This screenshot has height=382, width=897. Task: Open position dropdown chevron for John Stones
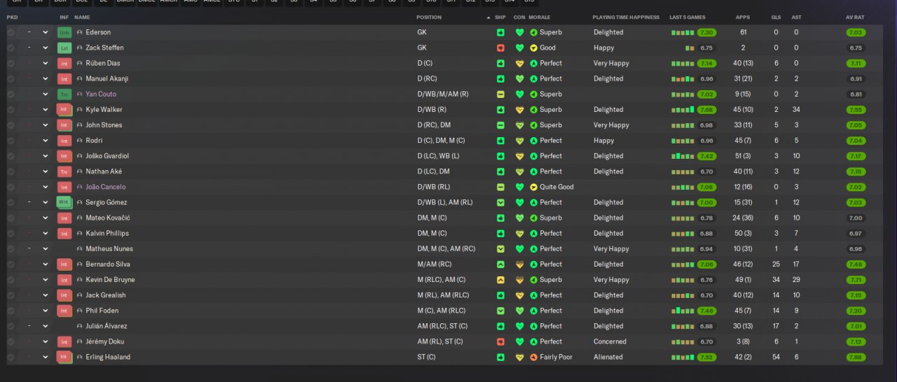pos(46,125)
